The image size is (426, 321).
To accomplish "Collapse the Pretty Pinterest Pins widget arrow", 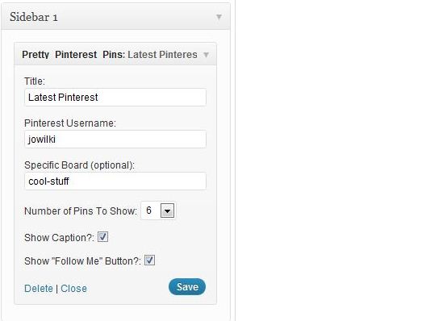I will point(207,55).
